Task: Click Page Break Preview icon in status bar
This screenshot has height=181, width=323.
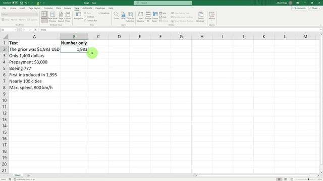Action: tap(292, 179)
